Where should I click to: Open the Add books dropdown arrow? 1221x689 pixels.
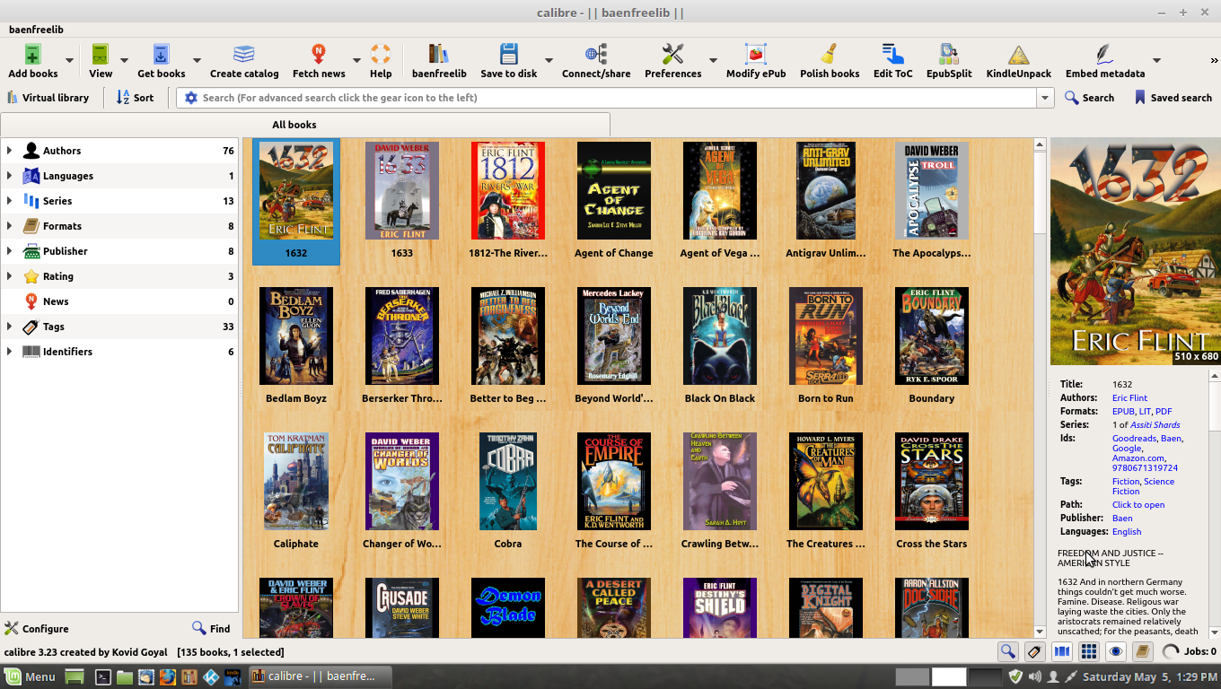70,60
